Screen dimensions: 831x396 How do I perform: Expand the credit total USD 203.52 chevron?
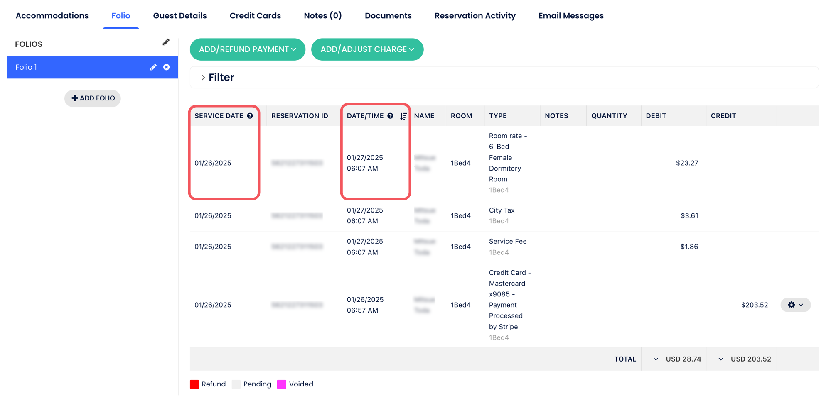click(x=720, y=359)
